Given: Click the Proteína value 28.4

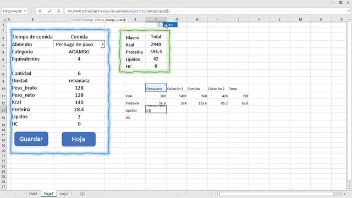Looking at the screenshot, I should pos(79,109).
